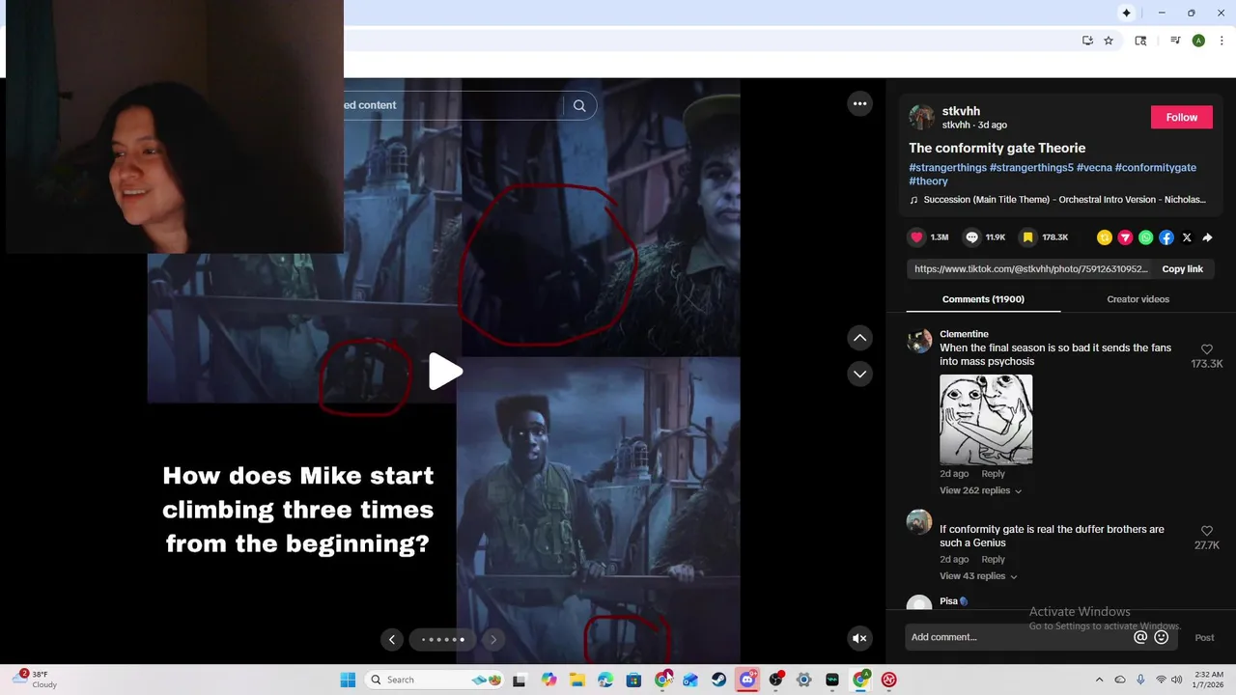This screenshot has width=1236, height=695.
Task: Install app via Chrome address bar icon
Action: pos(1087,41)
